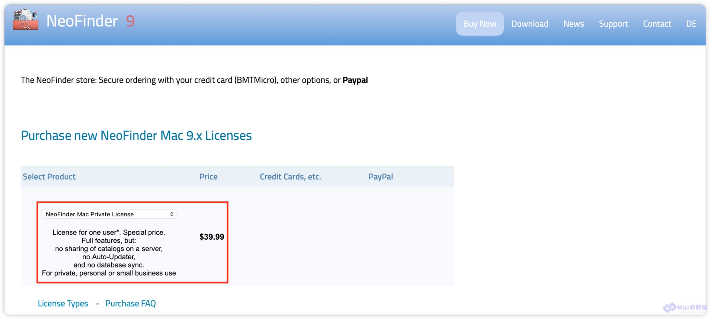Click the $39.99 price
The image size is (710, 319).
[212, 237]
